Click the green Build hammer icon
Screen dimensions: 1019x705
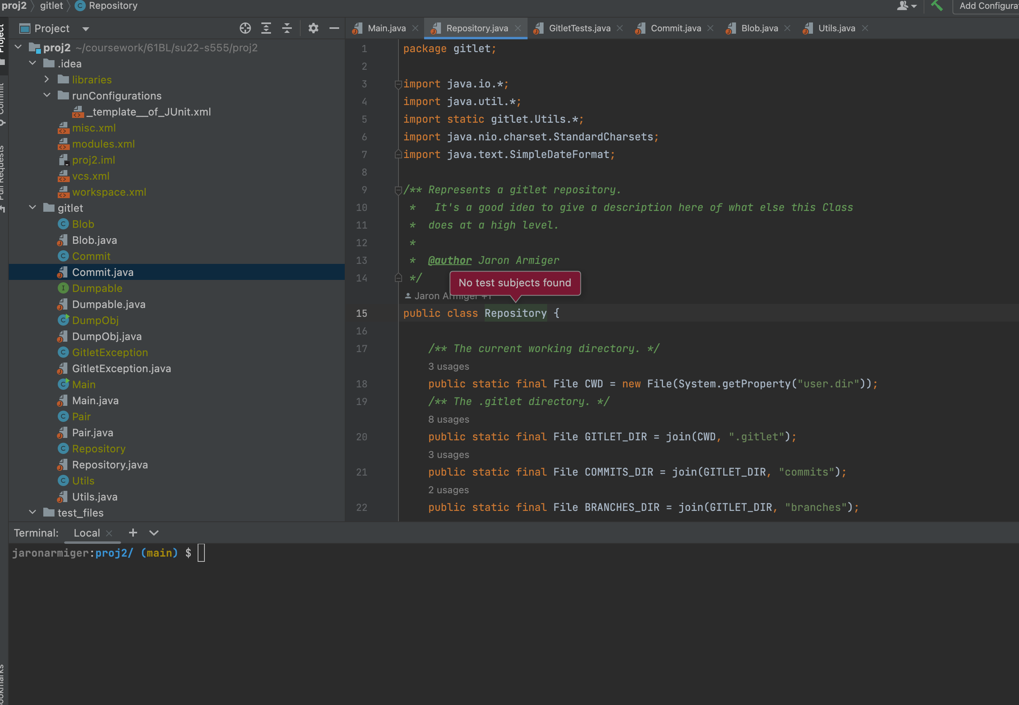936,6
